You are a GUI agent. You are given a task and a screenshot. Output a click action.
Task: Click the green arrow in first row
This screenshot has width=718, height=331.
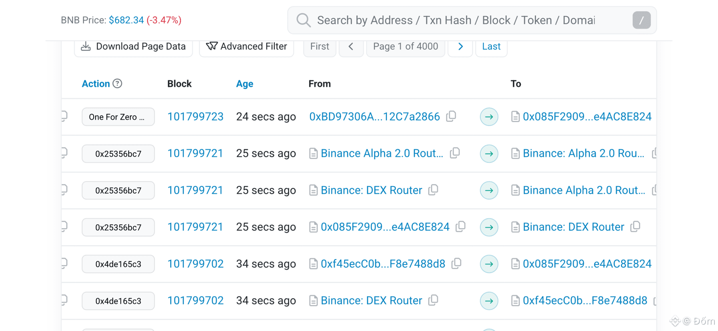tap(489, 117)
